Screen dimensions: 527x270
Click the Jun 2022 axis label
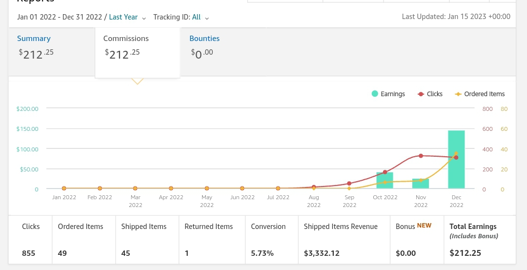(243, 197)
